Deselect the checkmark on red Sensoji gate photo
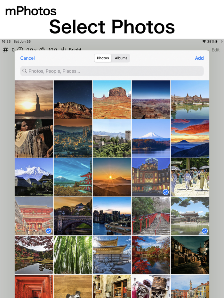Viewport: 224px width, 298px height. pyautogui.click(x=49, y=231)
